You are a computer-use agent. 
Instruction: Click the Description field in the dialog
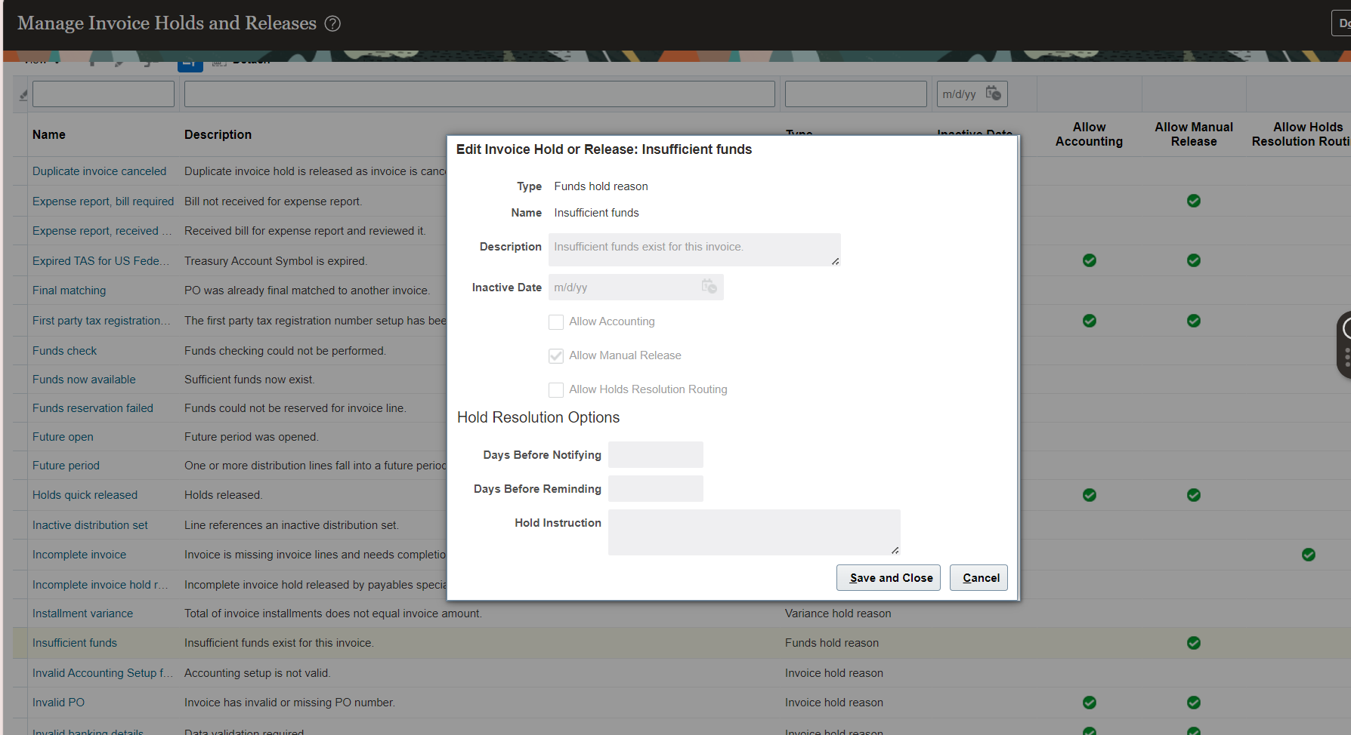pos(694,249)
